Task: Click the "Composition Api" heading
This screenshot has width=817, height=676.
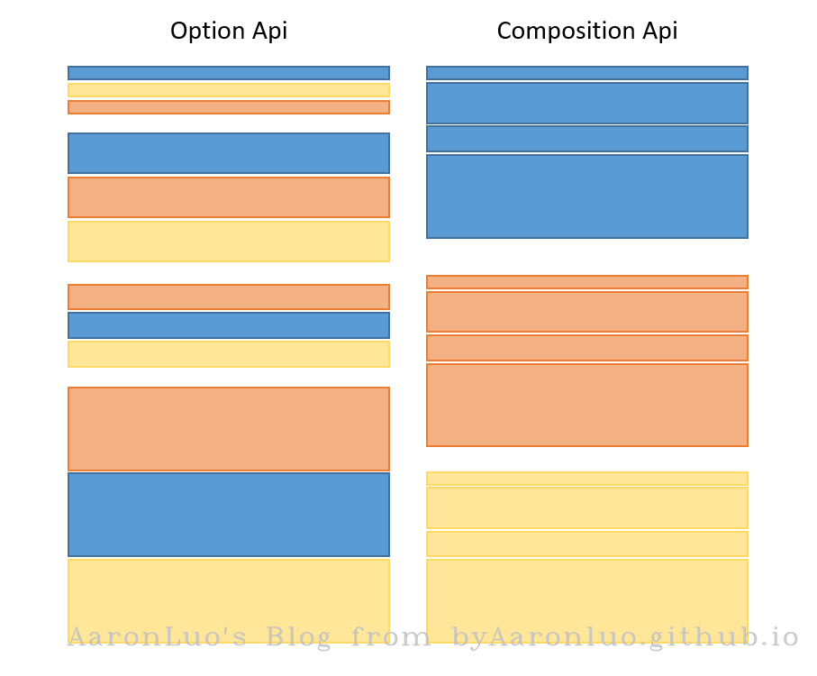Action: (x=586, y=32)
